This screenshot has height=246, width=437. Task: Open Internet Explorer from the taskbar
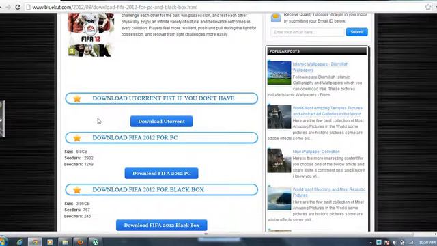[19, 242]
